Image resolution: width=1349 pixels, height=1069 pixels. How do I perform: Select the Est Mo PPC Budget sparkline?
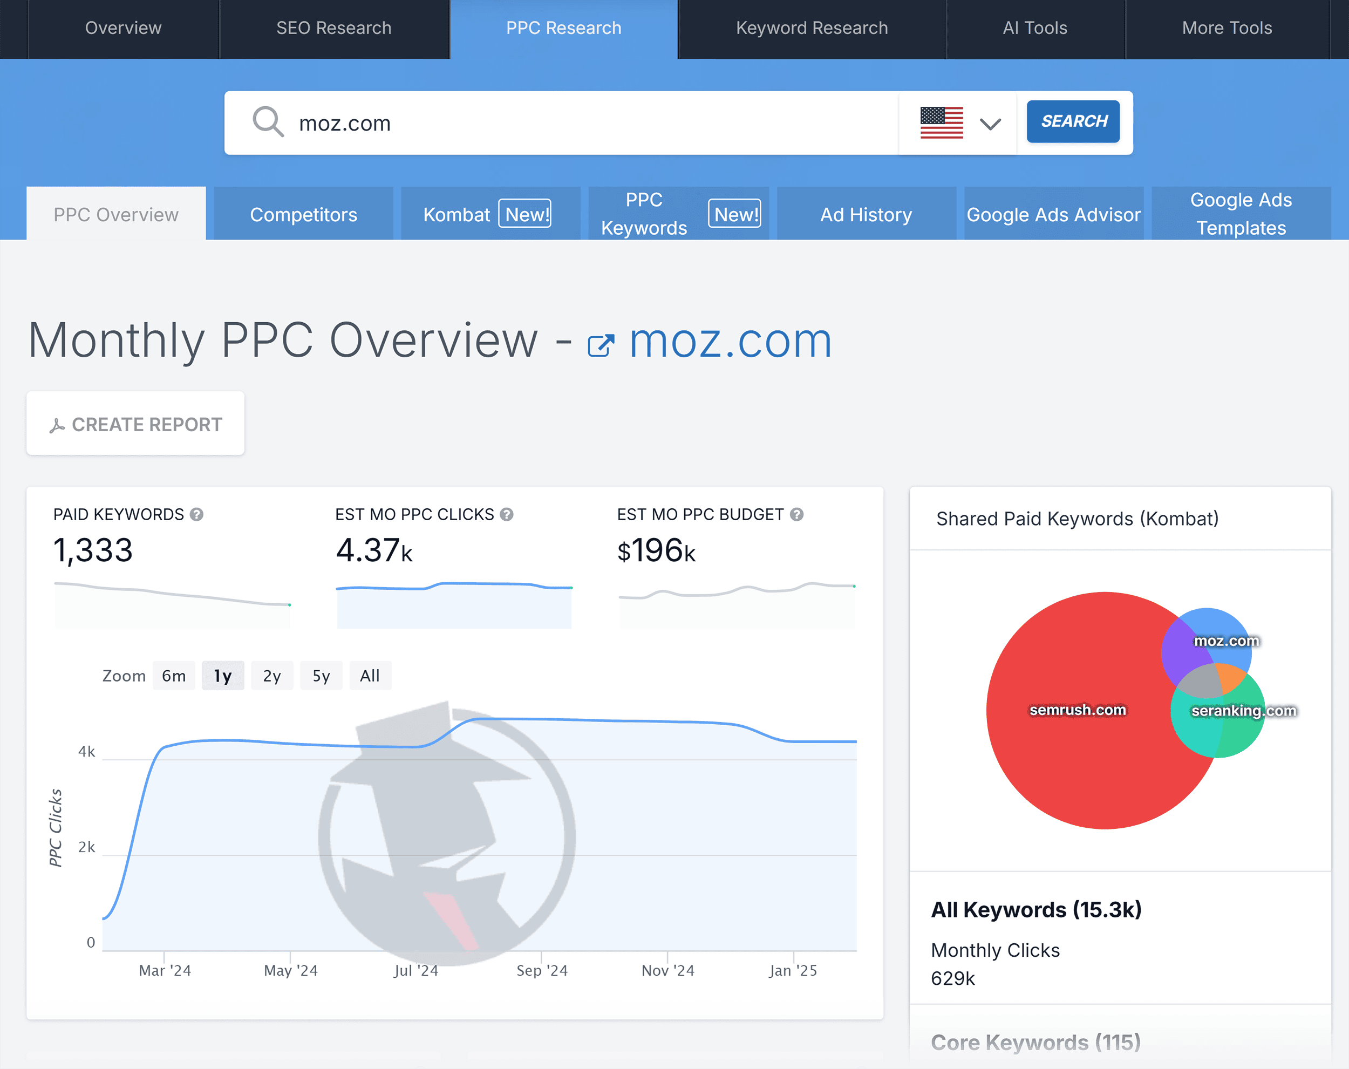coord(737,604)
